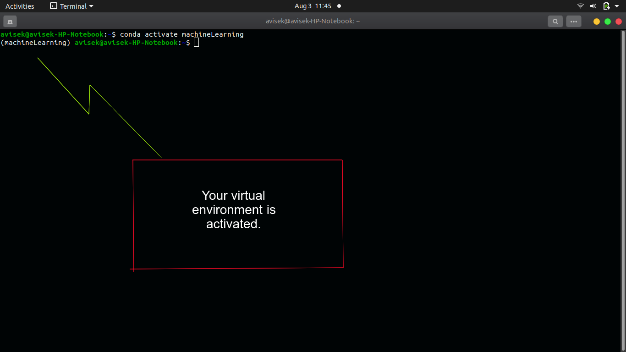Click the new tab icon in the terminal header
This screenshot has height=352, width=626.
click(x=10, y=21)
